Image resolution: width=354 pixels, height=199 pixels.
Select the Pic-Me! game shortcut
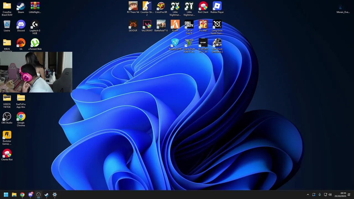[203, 26]
